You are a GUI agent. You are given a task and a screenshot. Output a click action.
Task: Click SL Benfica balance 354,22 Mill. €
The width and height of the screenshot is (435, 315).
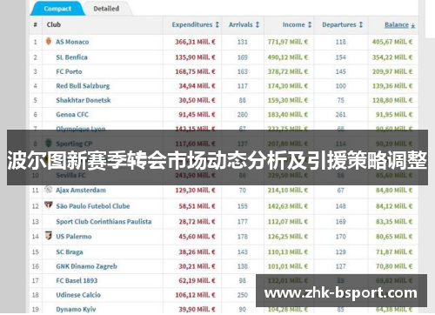[392, 57]
